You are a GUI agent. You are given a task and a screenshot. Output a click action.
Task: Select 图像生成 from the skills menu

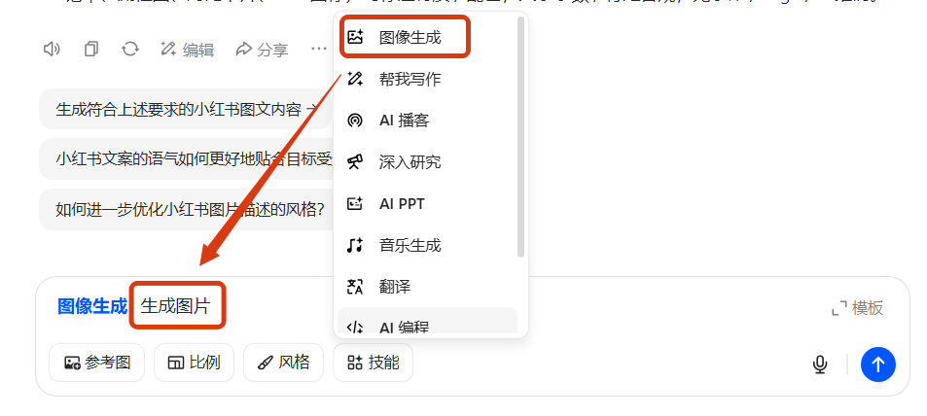(406, 37)
